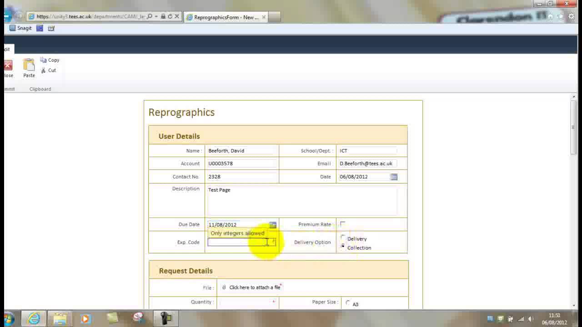The image size is (582, 327).
Task: Select the Delivery radio option
Action: coord(343,238)
